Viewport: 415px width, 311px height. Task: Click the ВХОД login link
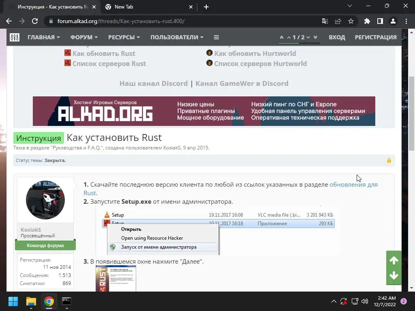coord(337,37)
